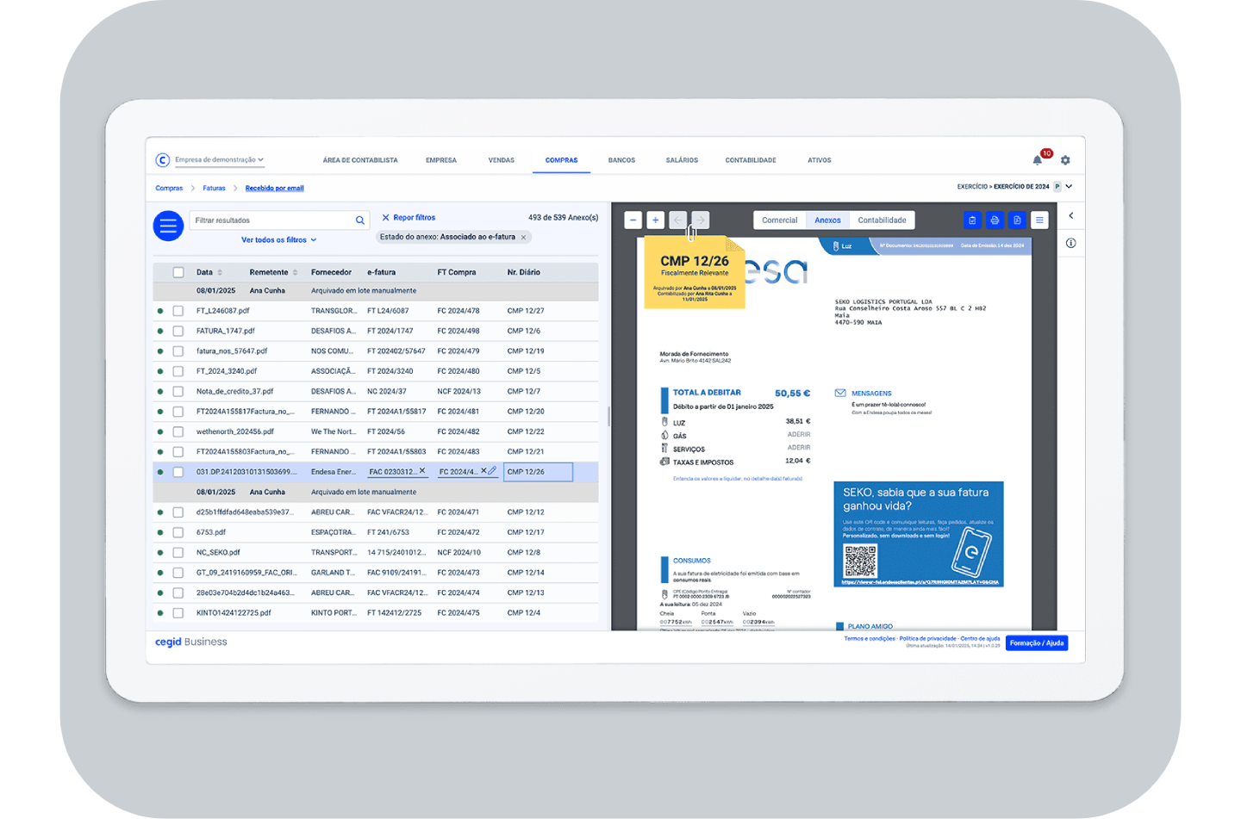Zoom out the document with minus button
Screen dimensions: 1241x819
pos(633,220)
